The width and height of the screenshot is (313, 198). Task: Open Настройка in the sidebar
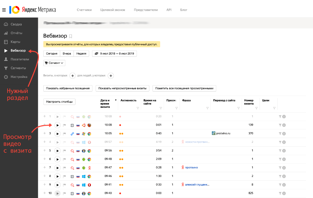[x=19, y=77]
